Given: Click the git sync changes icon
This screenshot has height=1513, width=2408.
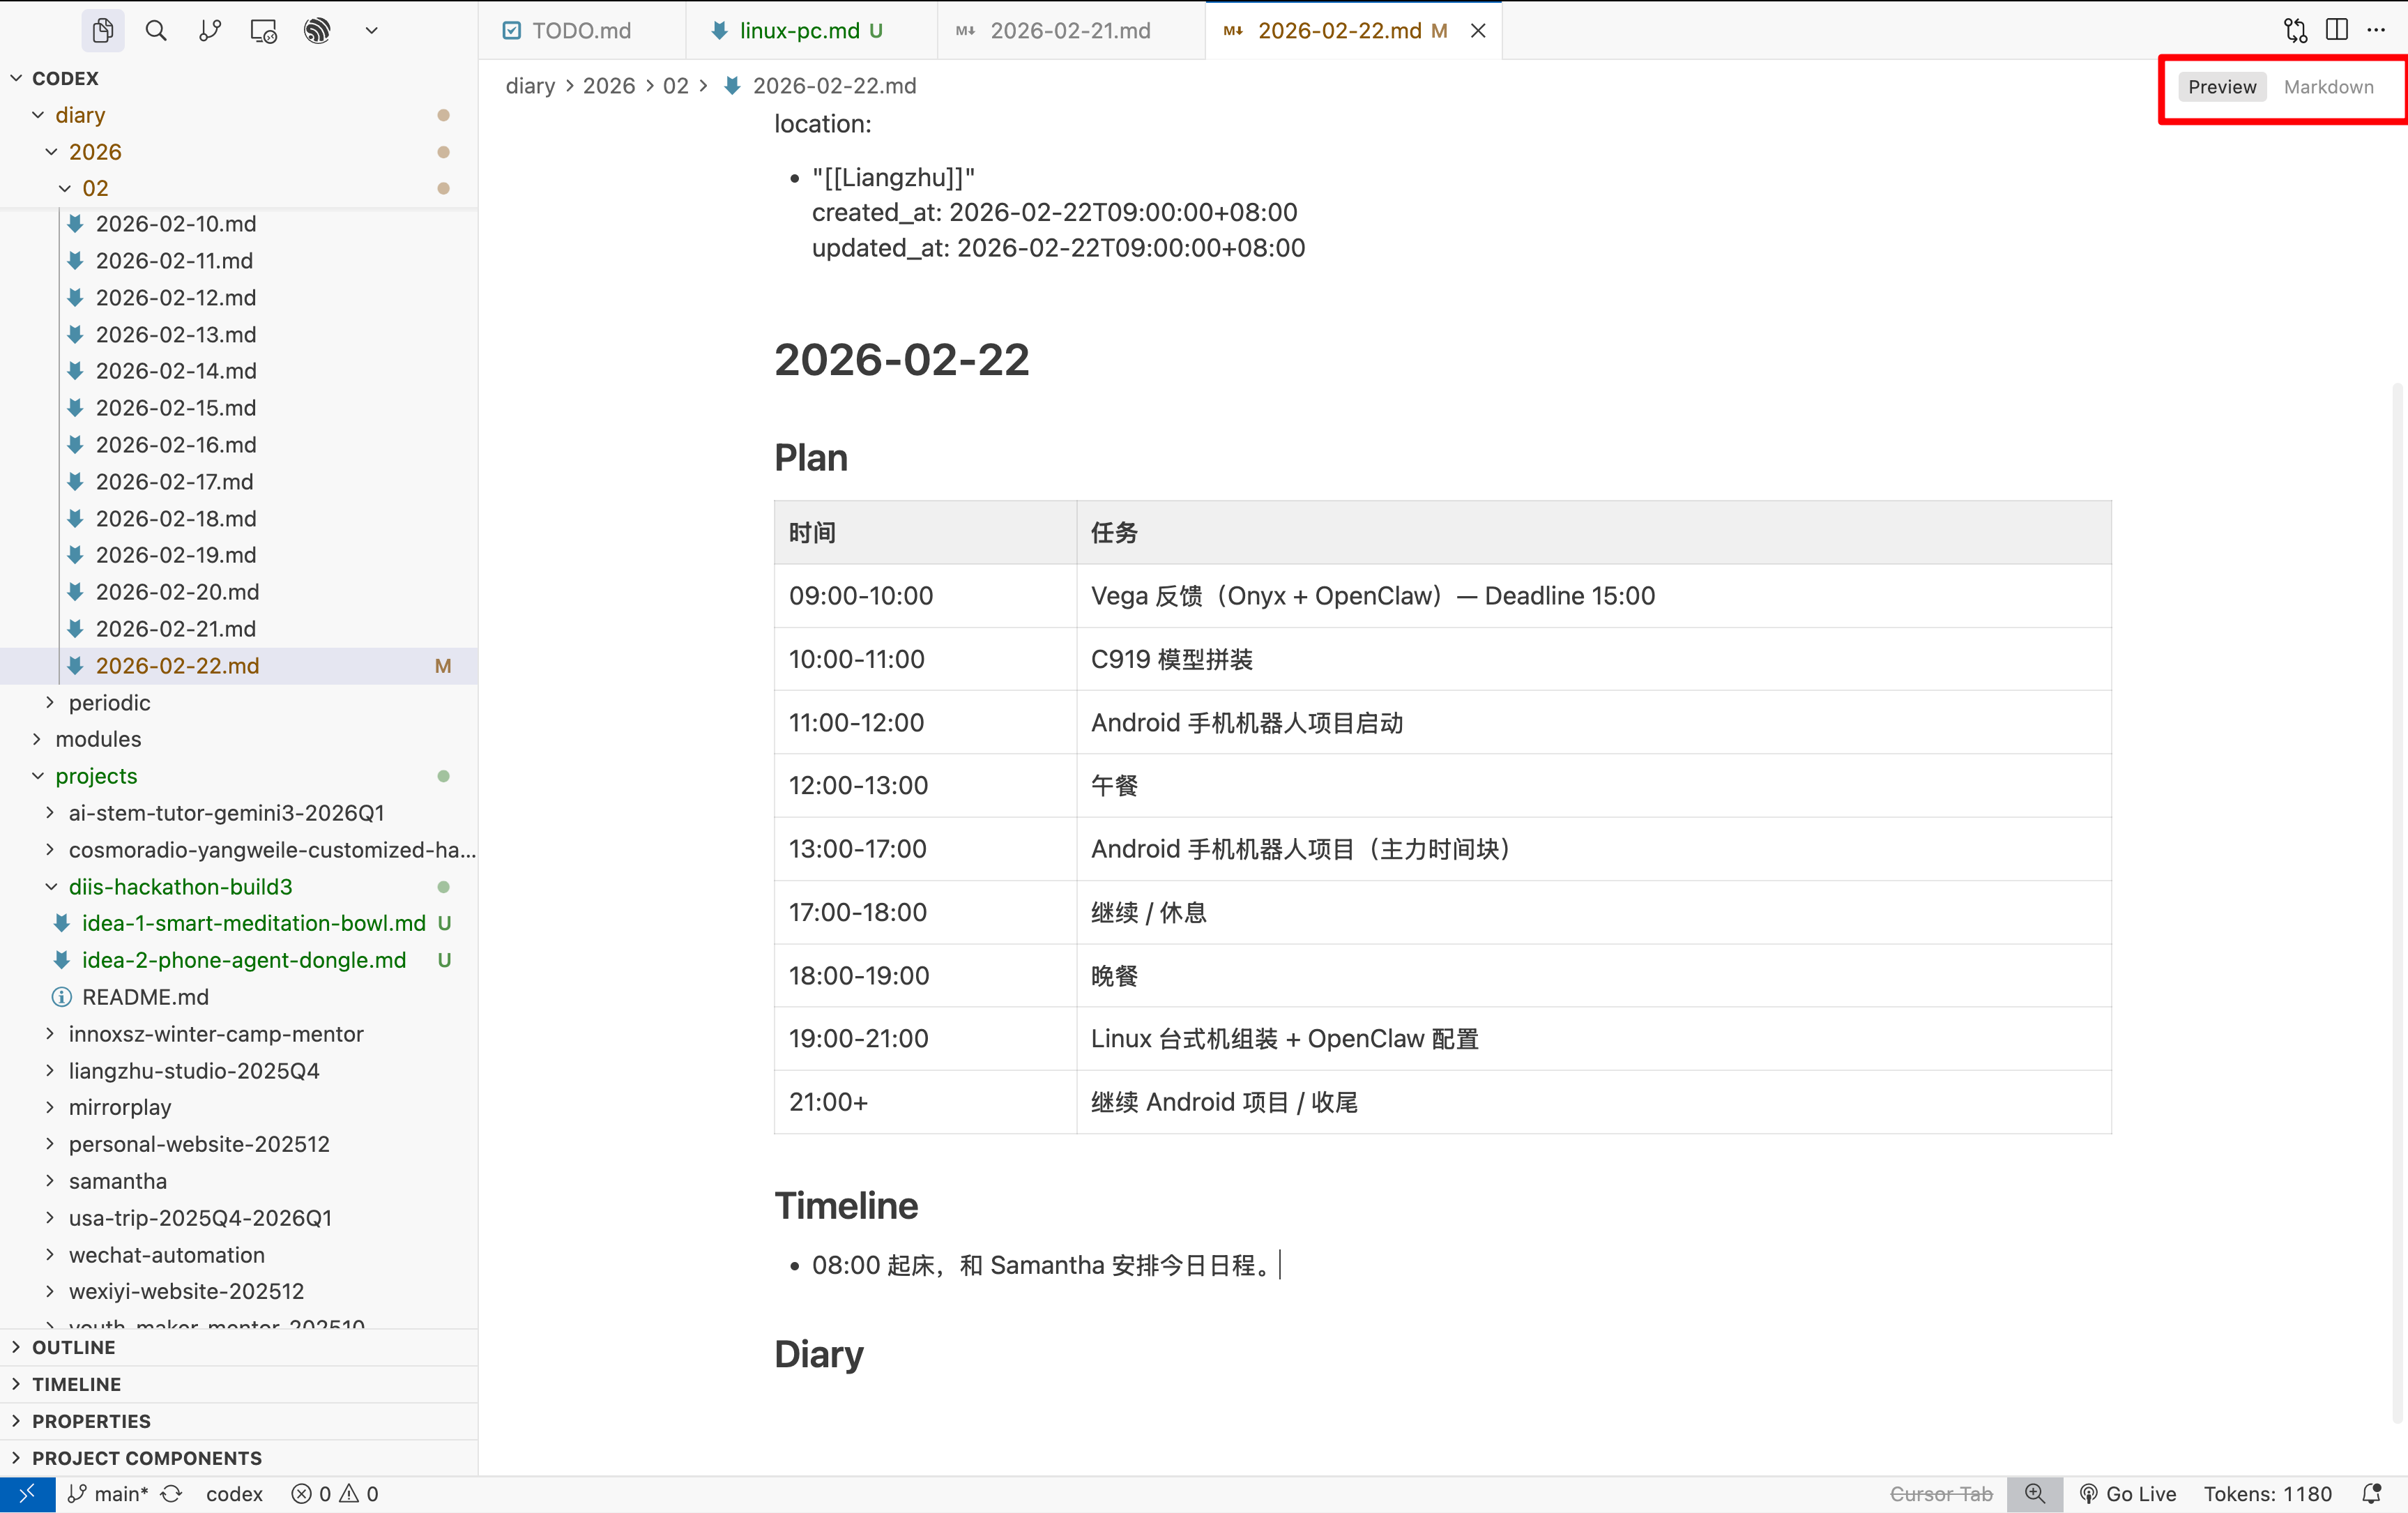Looking at the screenshot, I should 172,1493.
